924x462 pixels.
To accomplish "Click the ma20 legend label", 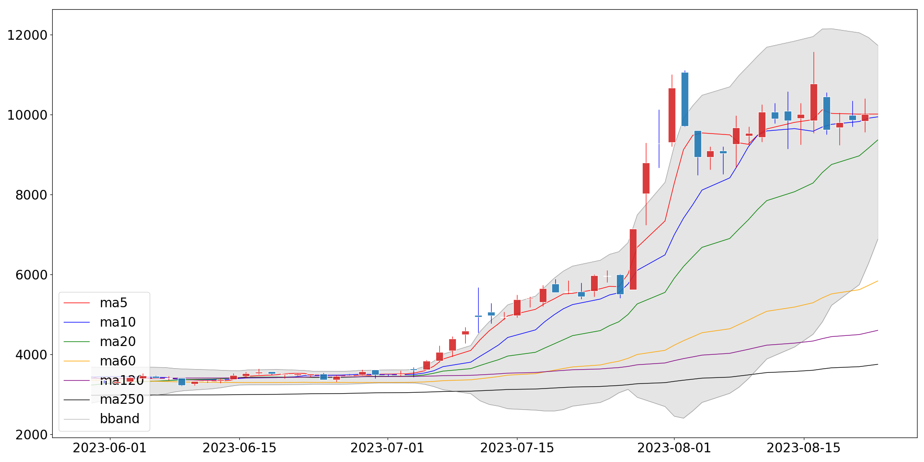I will 117,342.
